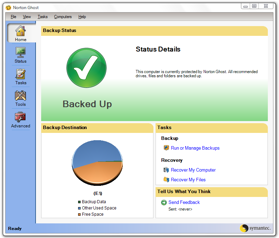Click the Backup Data legend label
The image size is (279, 238).
tap(94, 202)
